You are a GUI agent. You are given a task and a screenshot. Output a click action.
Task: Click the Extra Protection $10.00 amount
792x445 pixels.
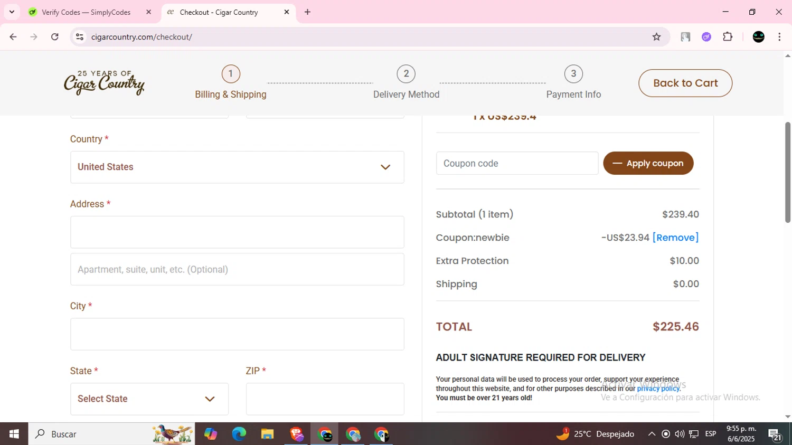point(684,261)
